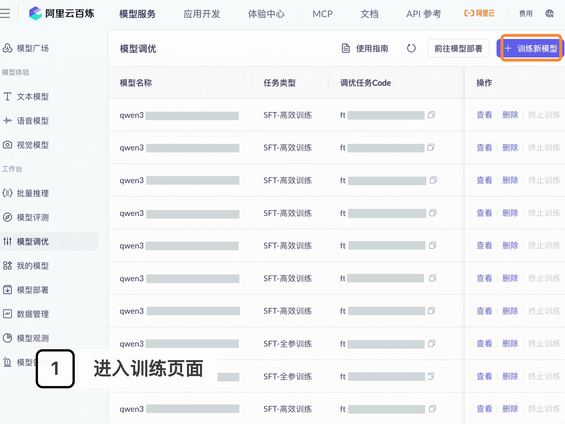Click the refresh icon beside 使用指南
The image size is (565, 424).
coord(411,48)
